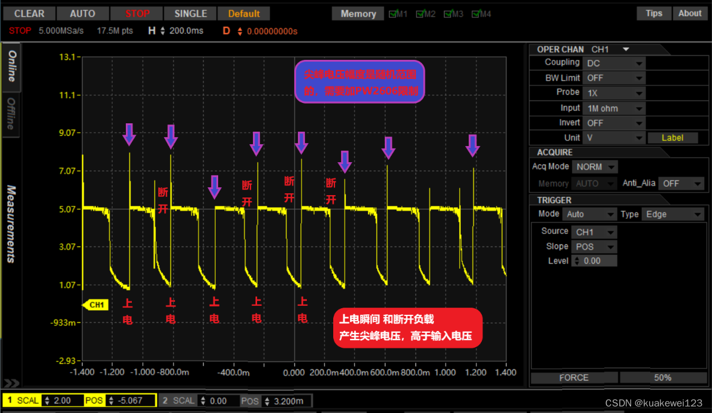
Task: Open the Input 1M ohm dropdown
Action: pyautogui.click(x=614, y=108)
